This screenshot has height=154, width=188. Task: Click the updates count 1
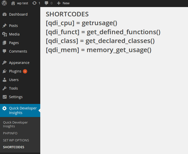(x=39, y=3)
